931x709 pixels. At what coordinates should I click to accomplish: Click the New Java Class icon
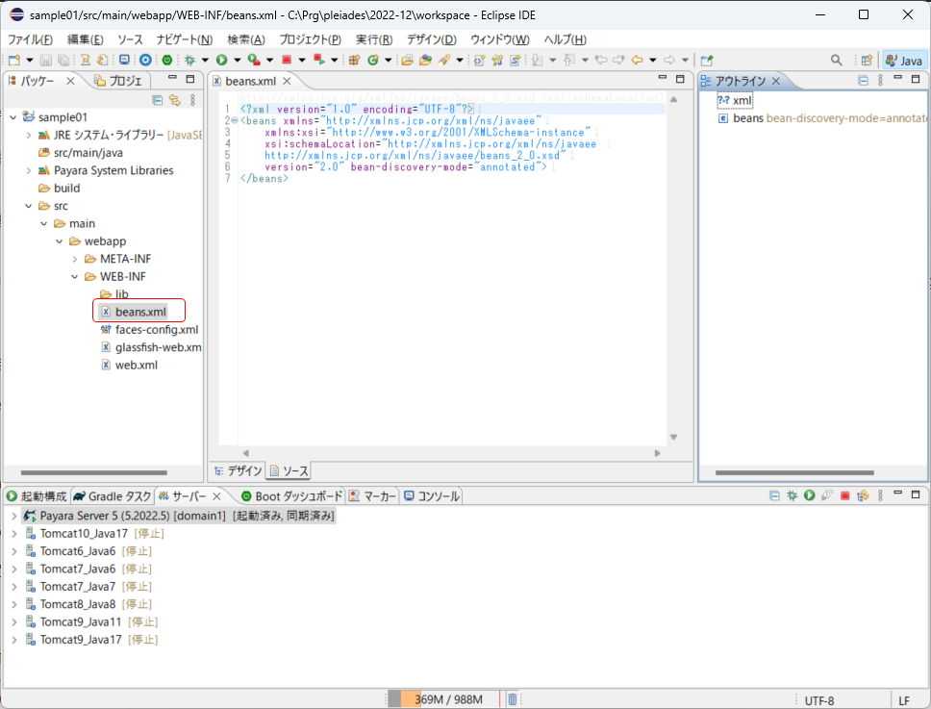(373, 60)
